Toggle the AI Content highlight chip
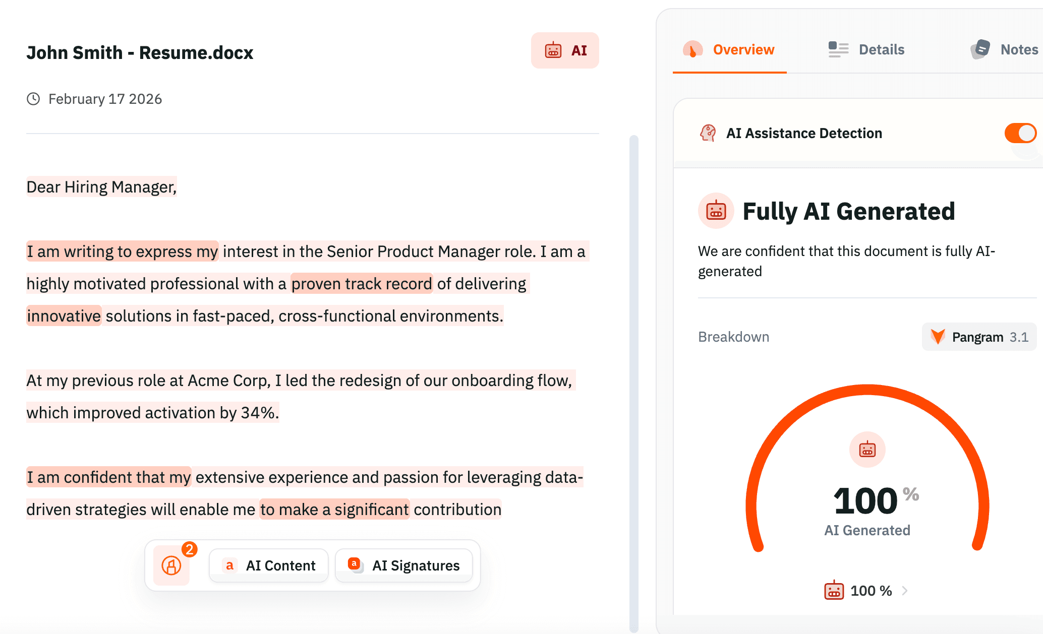This screenshot has height=634, width=1043. click(x=268, y=565)
